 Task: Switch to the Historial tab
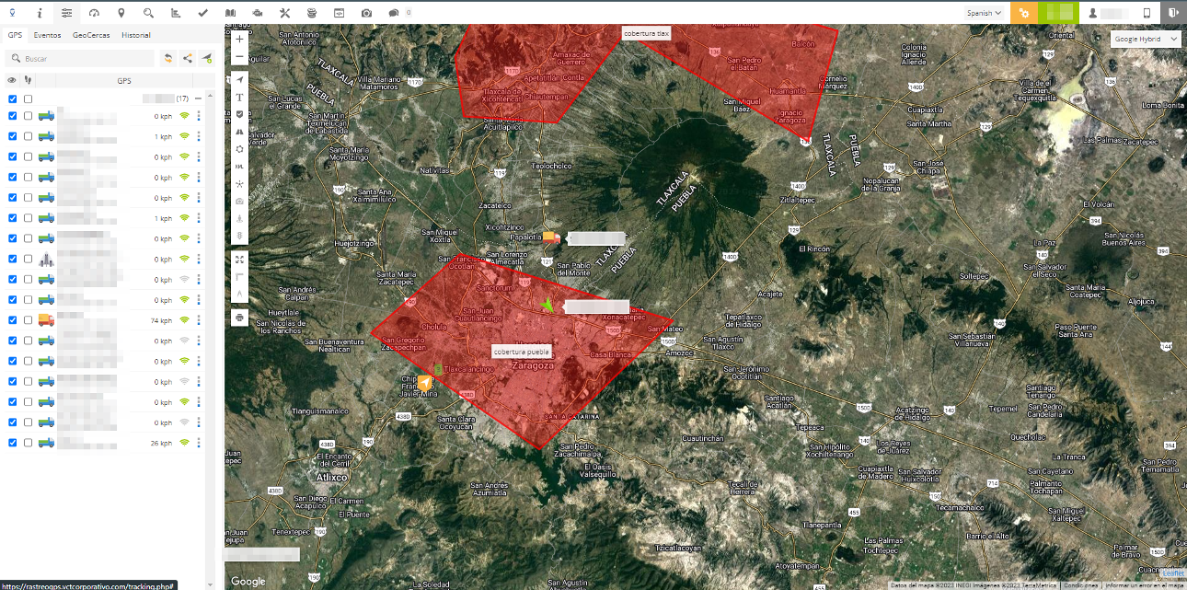[136, 35]
